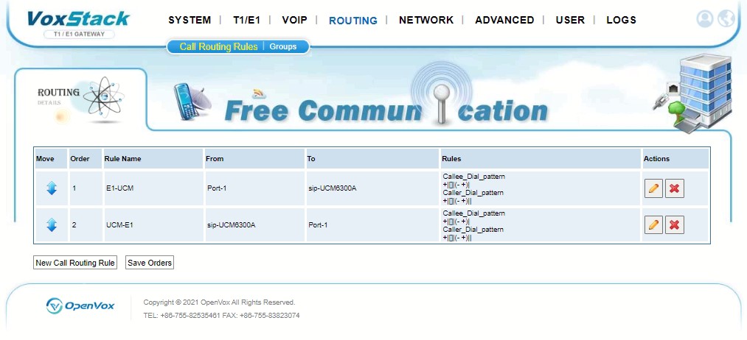The height and width of the screenshot is (340, 747).
Task: Open the VOIP menu
Action: click(294, 20)
